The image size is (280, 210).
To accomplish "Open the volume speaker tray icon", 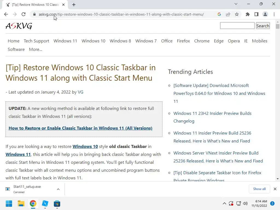I will 245,203.
